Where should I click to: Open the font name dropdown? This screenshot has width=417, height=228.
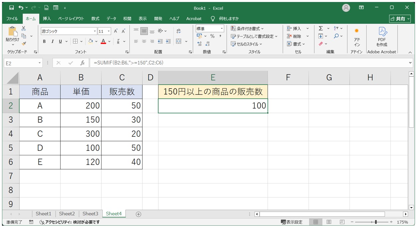[95, 32]
